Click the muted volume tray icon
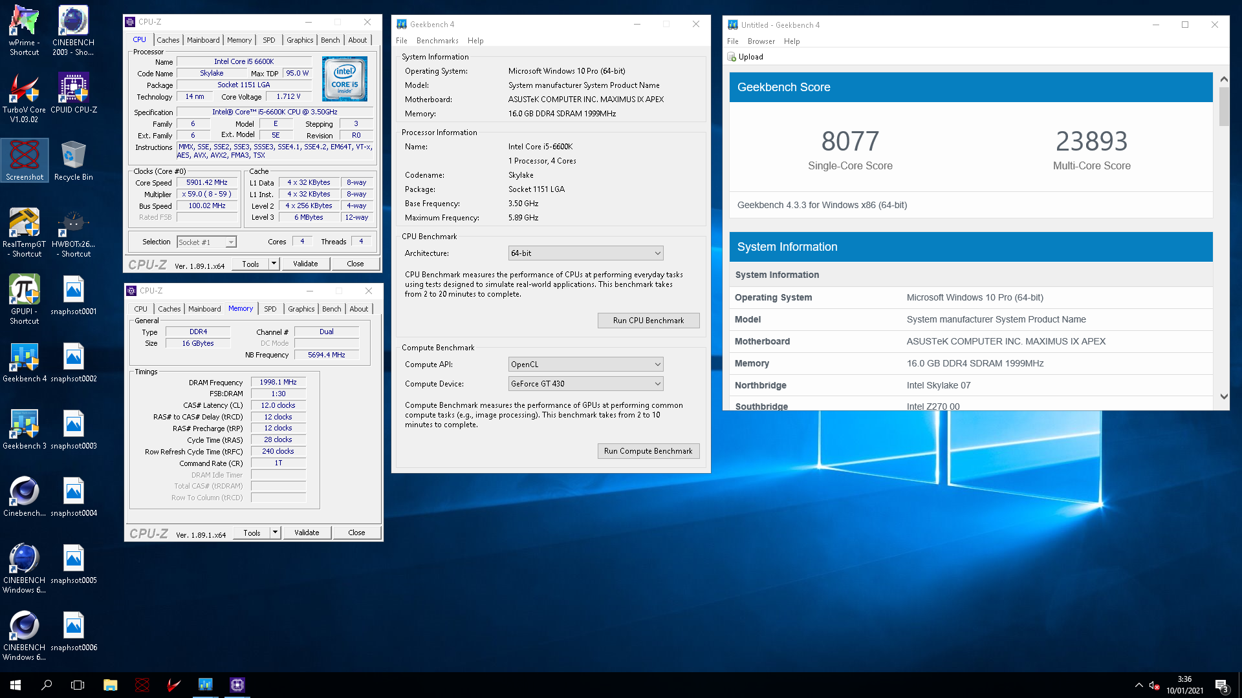1242x698 pixels. [x=1153, y=685]
